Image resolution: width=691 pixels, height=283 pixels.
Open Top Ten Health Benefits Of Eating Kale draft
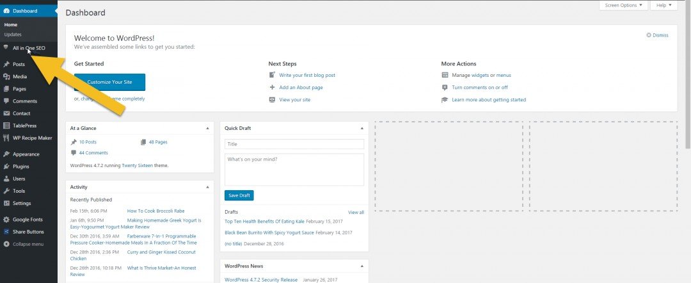click(x=264, y=222)
